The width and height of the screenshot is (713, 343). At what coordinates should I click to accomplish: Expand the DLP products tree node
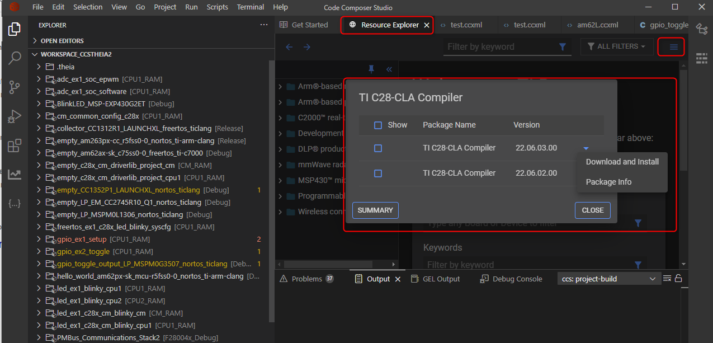pyautogui.click(x=281, y=149)
